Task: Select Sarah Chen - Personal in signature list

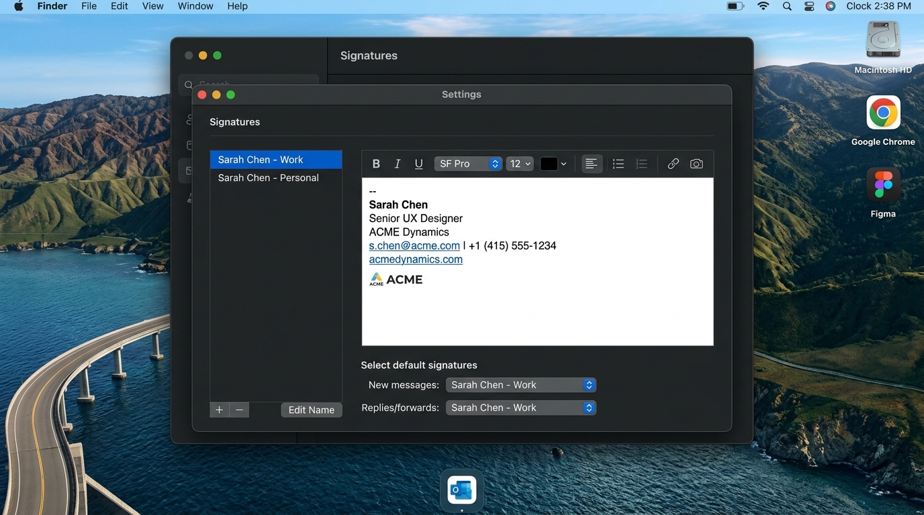Action: (x=276, y=178)
